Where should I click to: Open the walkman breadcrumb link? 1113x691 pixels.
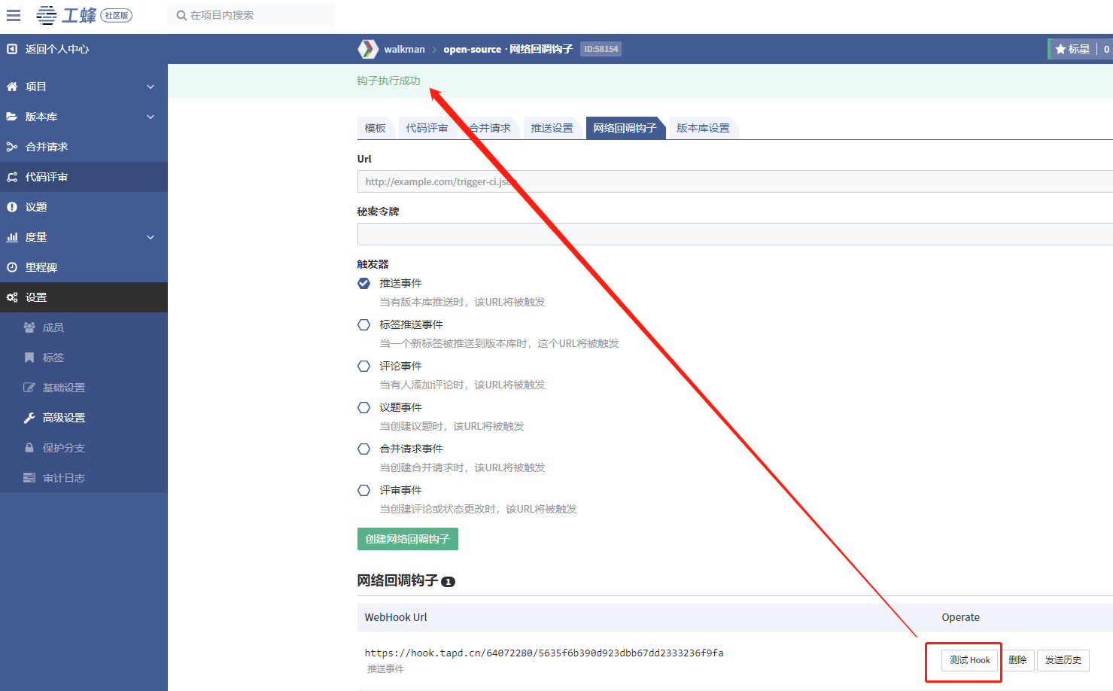click(x=404, y=49)
